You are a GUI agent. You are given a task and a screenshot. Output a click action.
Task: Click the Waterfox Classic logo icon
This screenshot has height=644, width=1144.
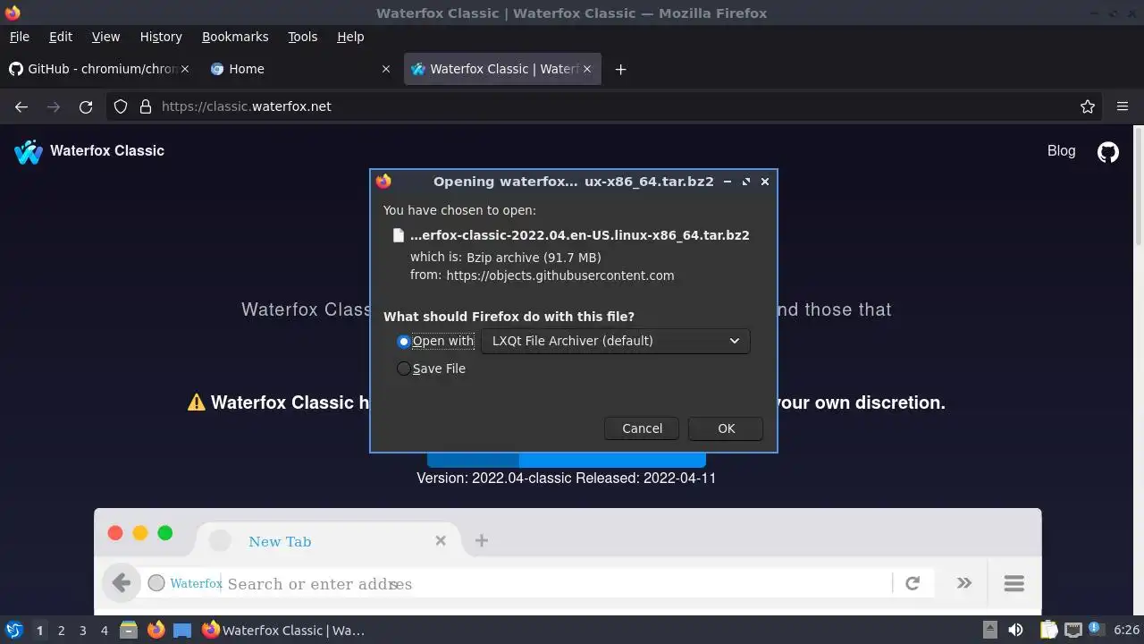pyautogui.click(x=29, y=151)
